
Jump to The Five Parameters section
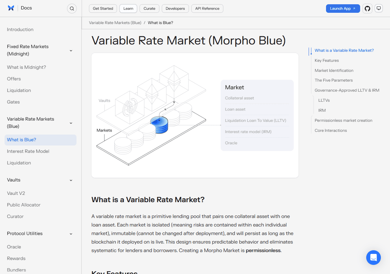tap(334, 80)
